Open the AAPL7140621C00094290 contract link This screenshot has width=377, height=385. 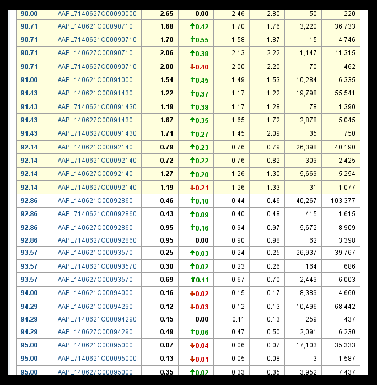(x=97, y=319)
